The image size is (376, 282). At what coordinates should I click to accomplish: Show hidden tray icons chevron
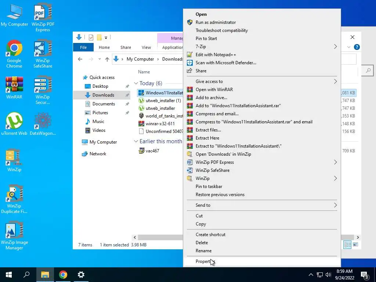pyautogui.click(x=311, y=275)
